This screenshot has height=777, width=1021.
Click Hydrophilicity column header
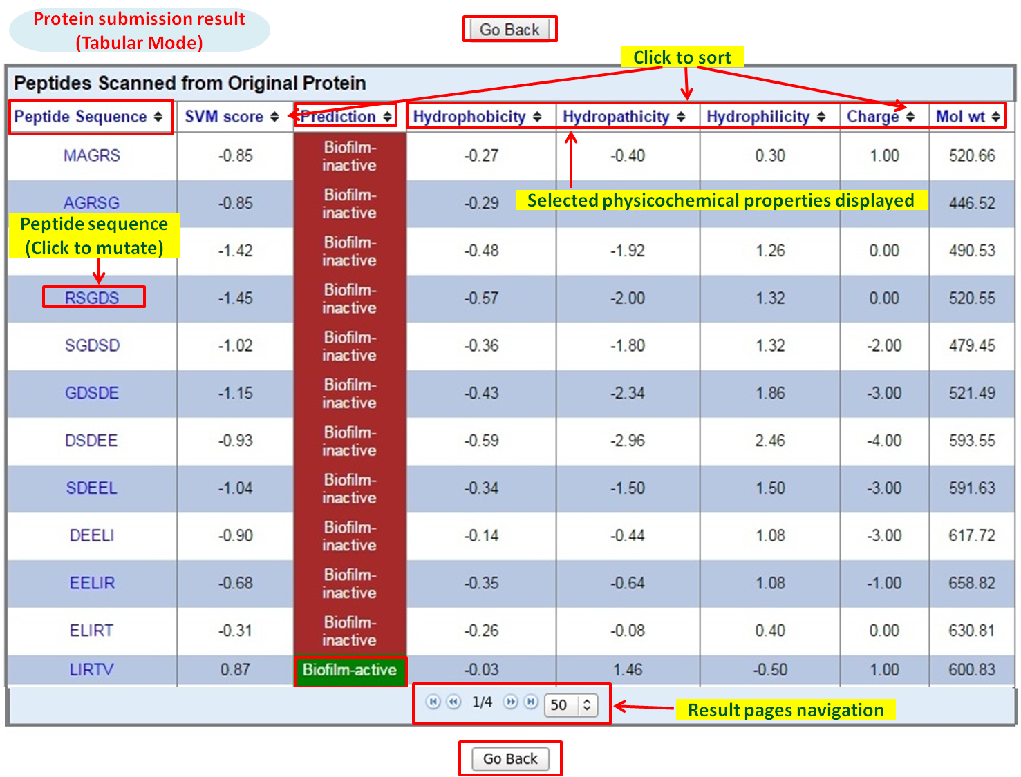point(758,117)
